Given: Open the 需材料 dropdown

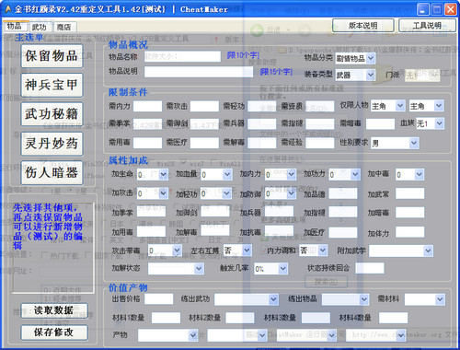Looking at the screenshot, I should (425, 299).
